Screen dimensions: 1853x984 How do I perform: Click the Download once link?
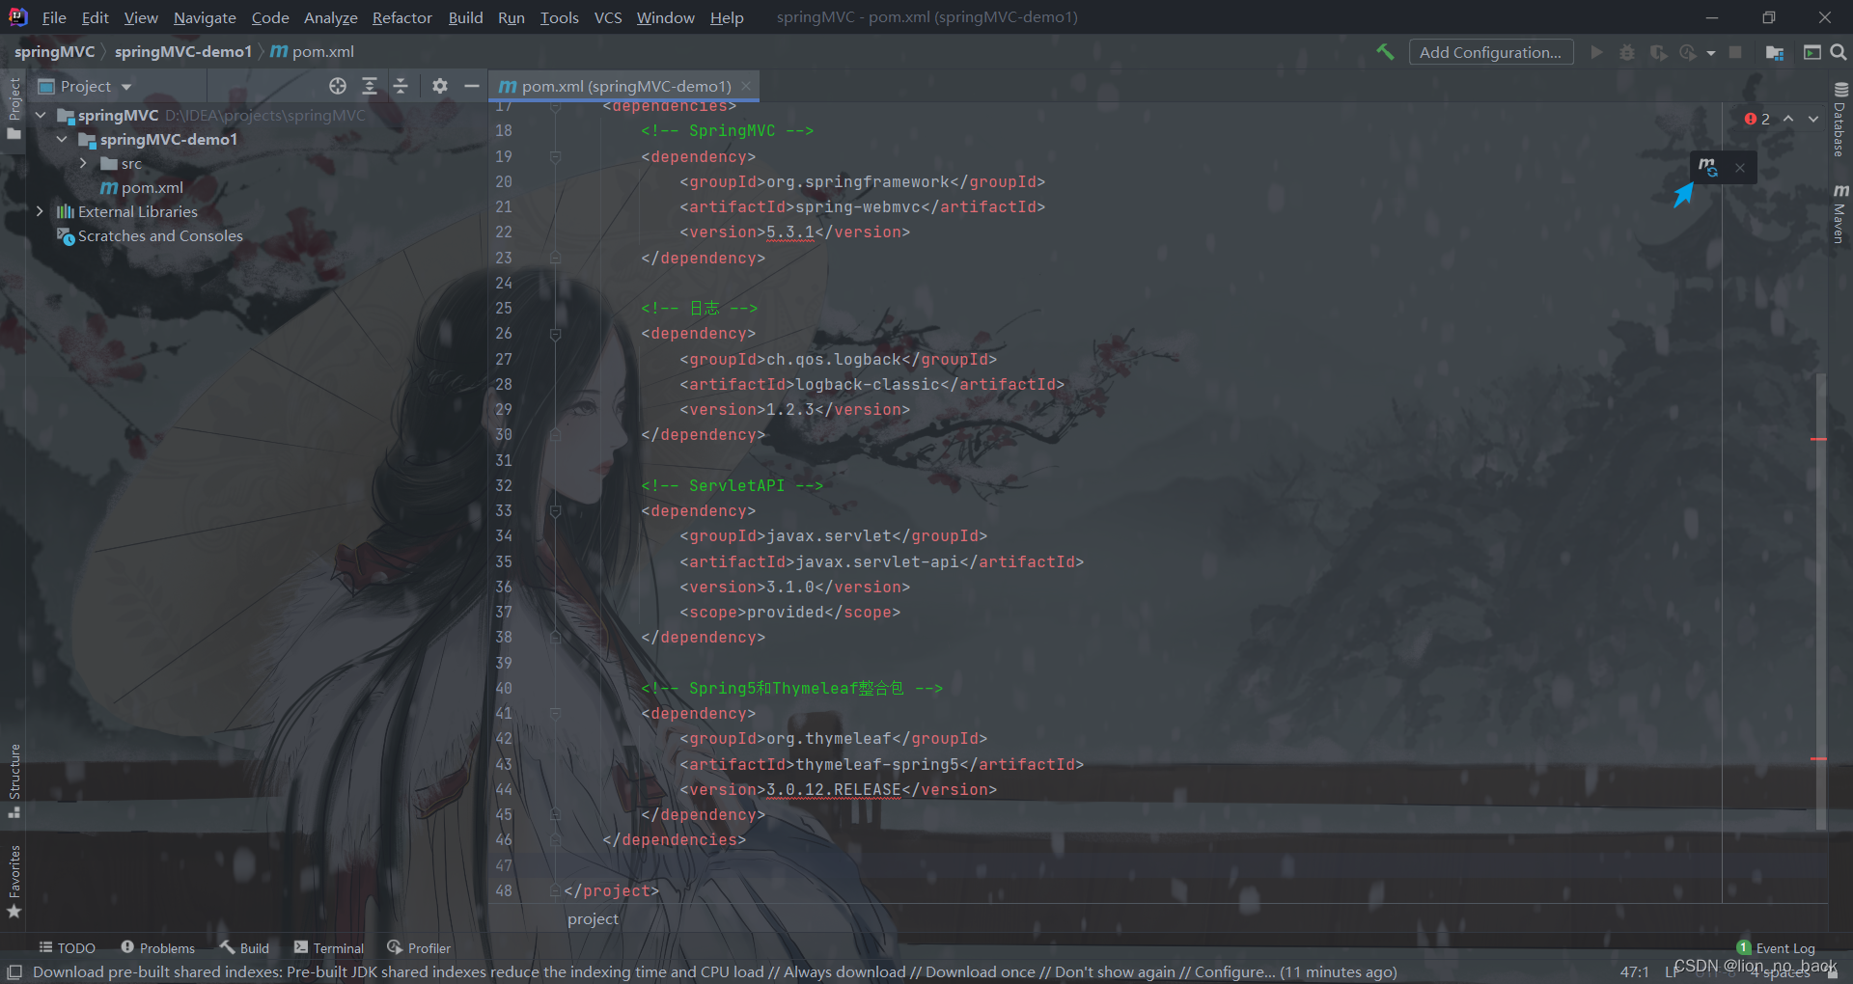click(980, 971)
